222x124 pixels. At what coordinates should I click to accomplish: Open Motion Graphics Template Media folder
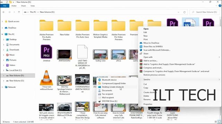100,25
